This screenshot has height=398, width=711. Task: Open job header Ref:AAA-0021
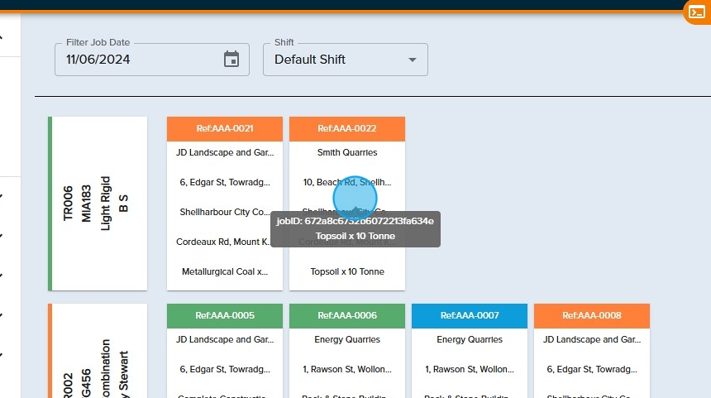click(225, 128)
